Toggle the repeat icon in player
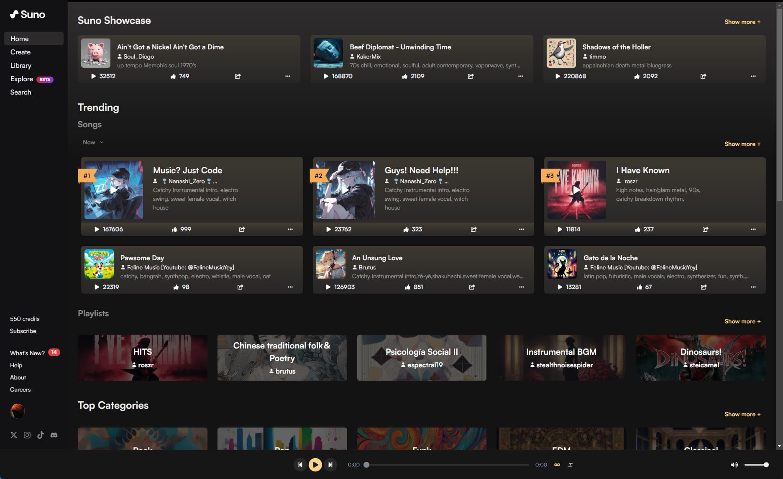This screenshot has height=479, width=783. [571, 465]
